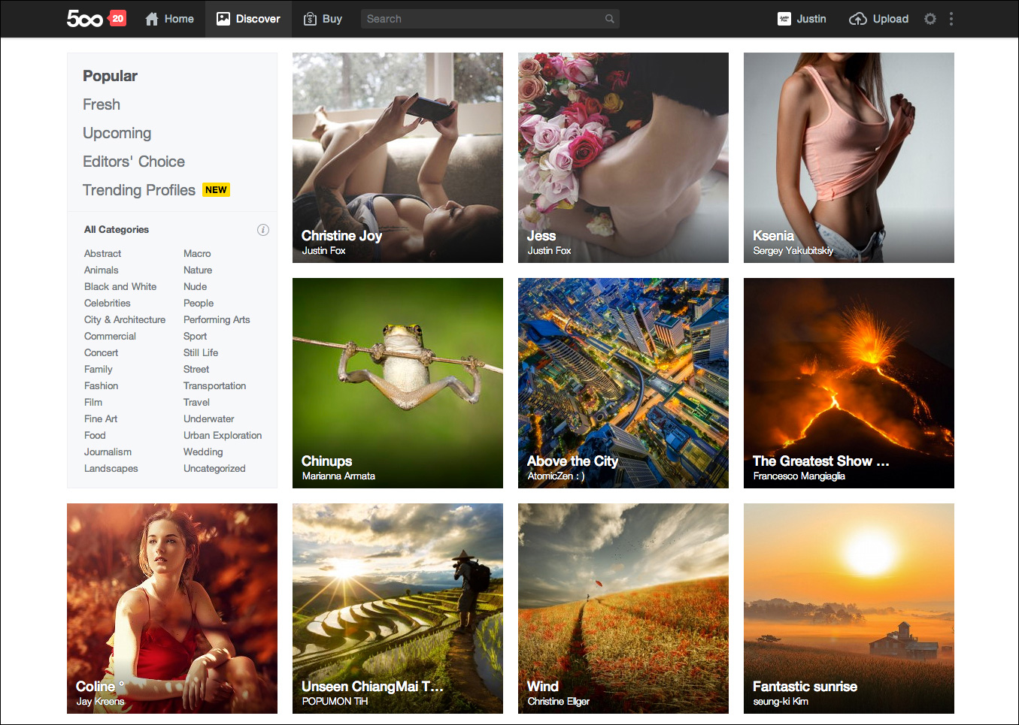Image resolution: width=1019 pixels, height=725 pixels.
Task: Open the Above the City photo
Action: point(623,383)
